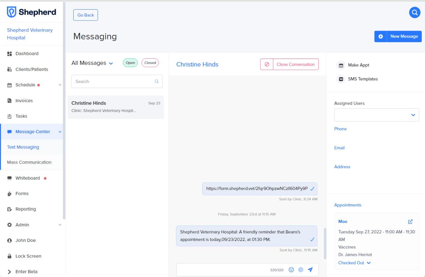This screenshot has width=425, height=277.
Task: Click the Invoices document icon
Action: tap(9, 101)
